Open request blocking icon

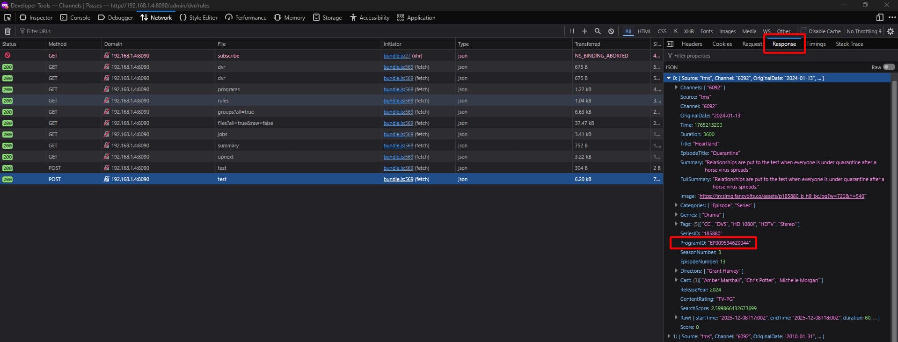pyautogui.click(x=611, y=31)
